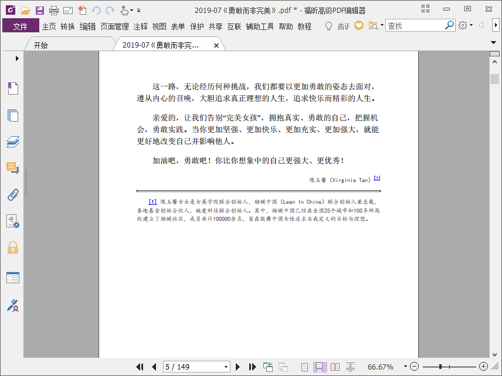Go to the next page
This screenshot has width=502, height=376.
pyautogui.click(x=238, y=367)
